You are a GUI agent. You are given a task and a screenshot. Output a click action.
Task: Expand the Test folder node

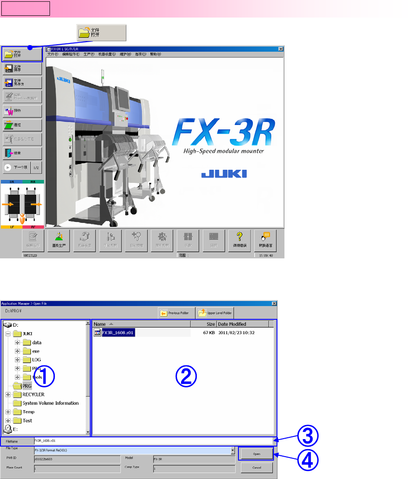pos(8,421)
